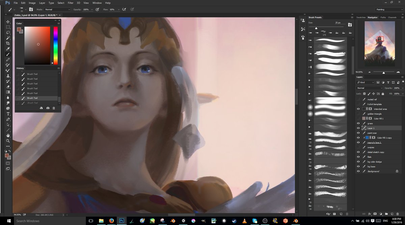Select the Move tool
This screenshot has height=225, width=405.
click(8, 22)
